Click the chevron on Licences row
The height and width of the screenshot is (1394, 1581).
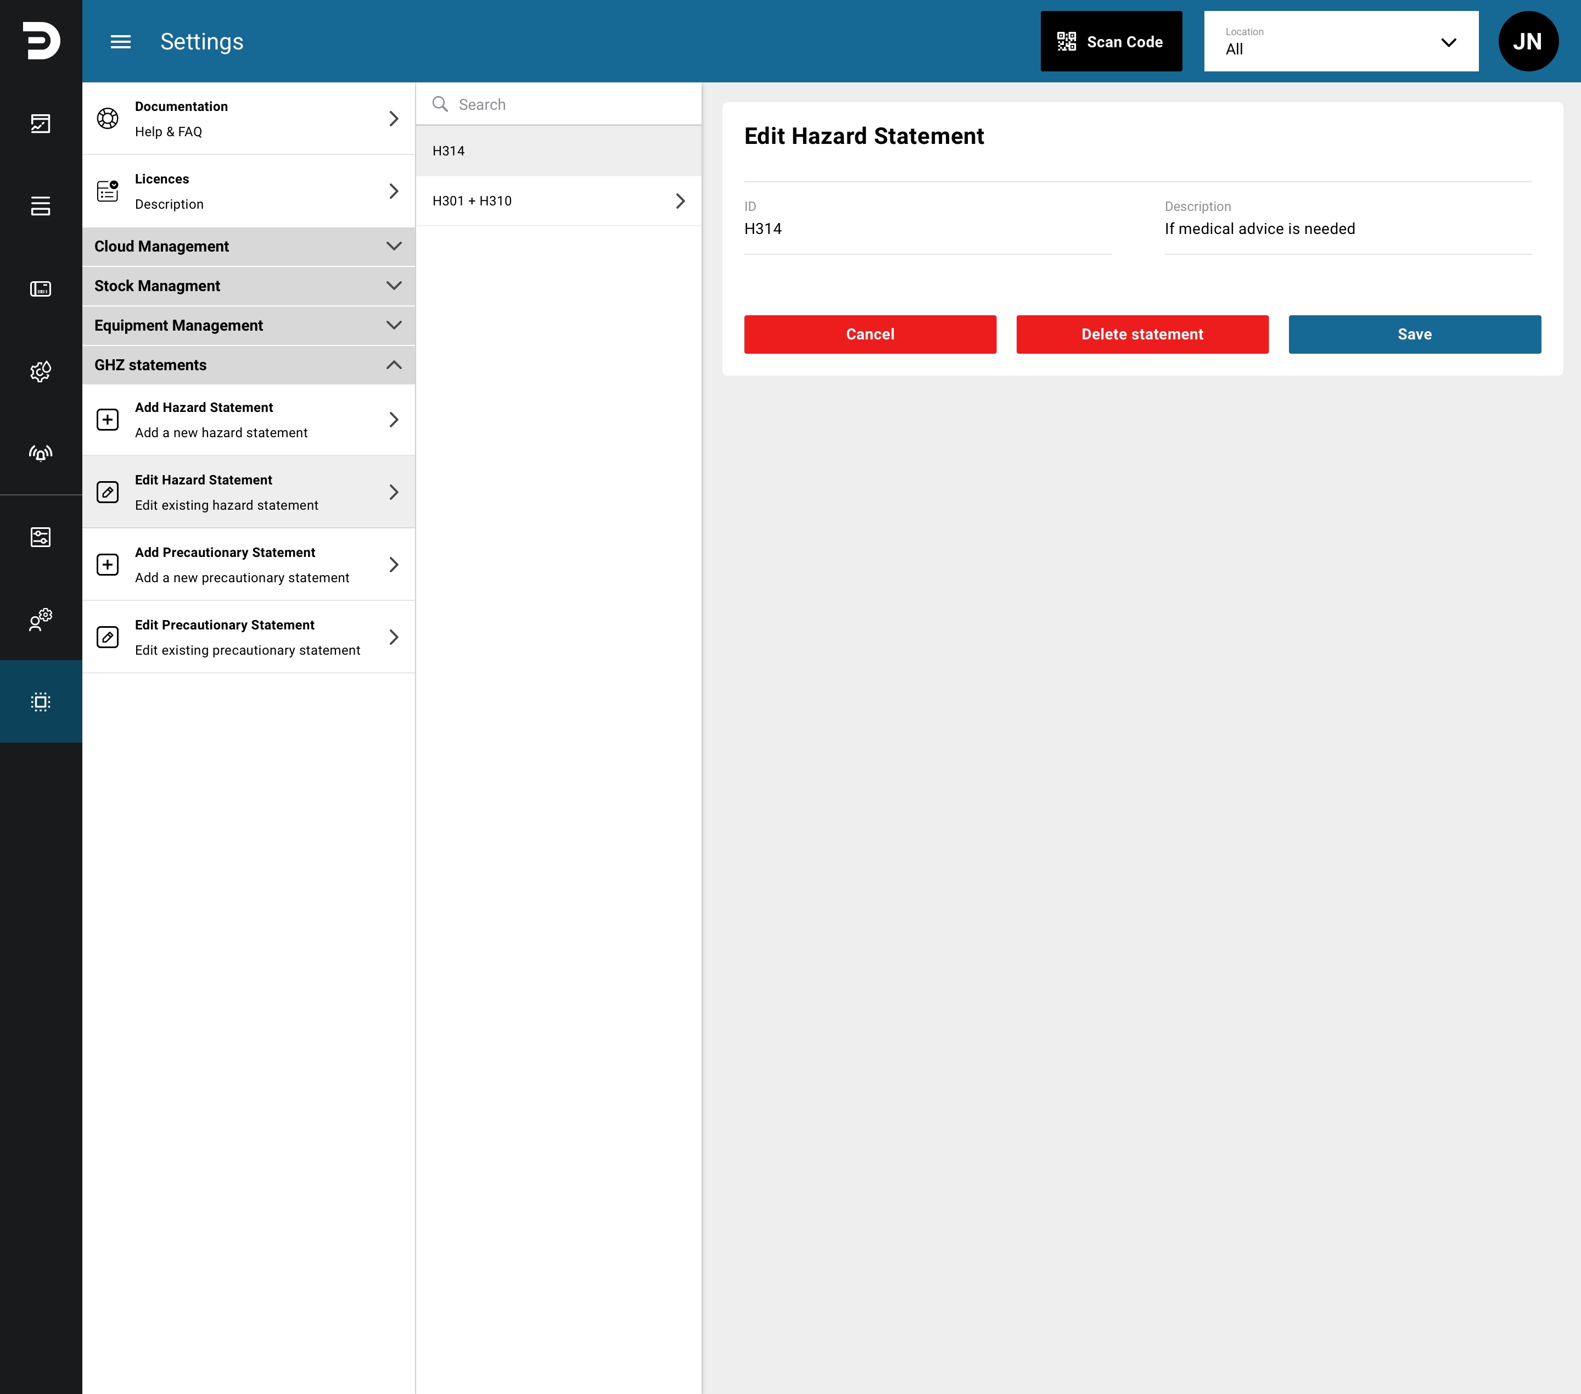(x=394, y=191)
